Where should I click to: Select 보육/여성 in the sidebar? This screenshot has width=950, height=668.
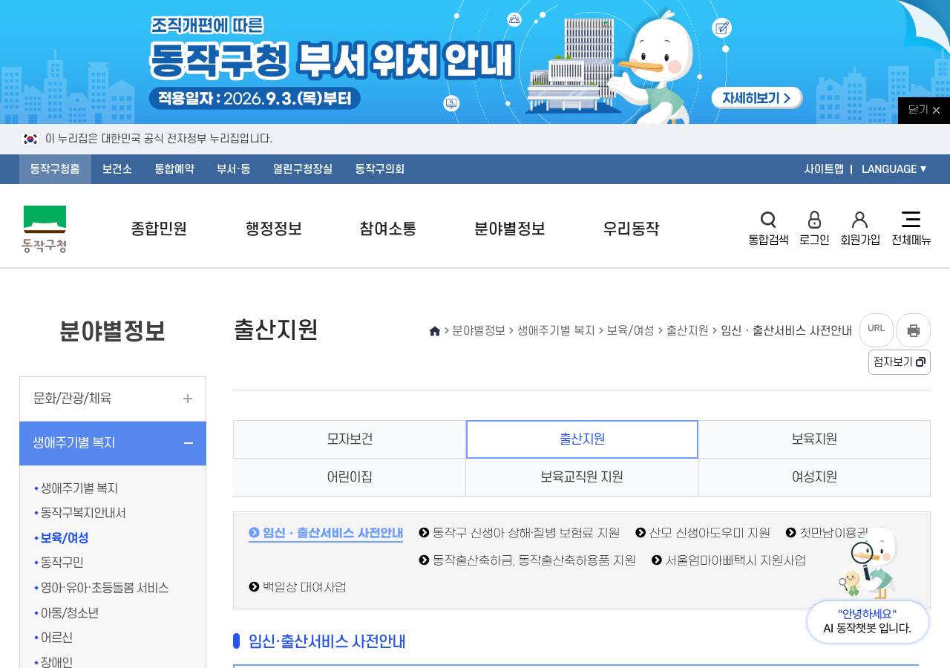click(x=65, y=538)
